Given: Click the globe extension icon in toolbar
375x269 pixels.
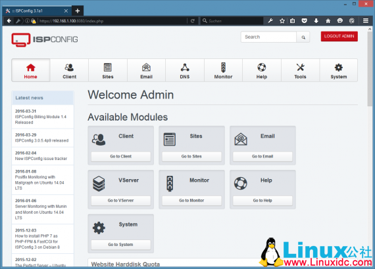Looking at the screenshot, I should [352, 21].
